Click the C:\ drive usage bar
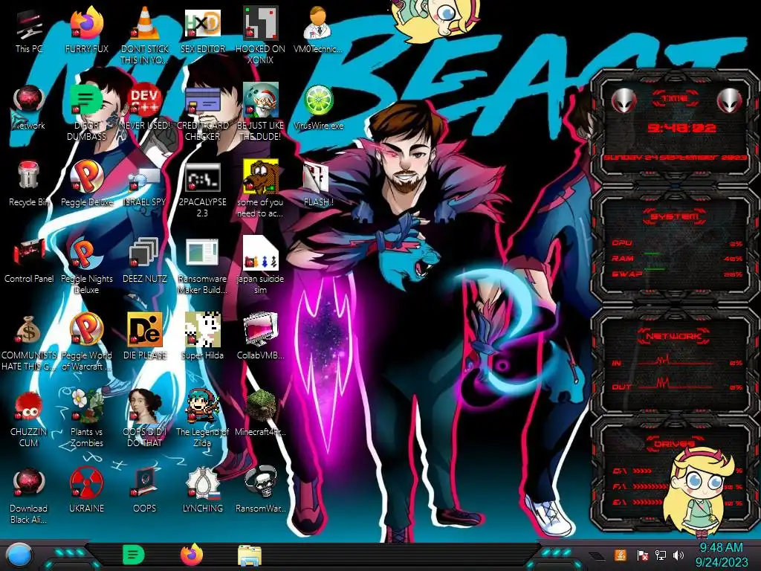The width and height of the screenshot is (761, 571). coord(643,471)
